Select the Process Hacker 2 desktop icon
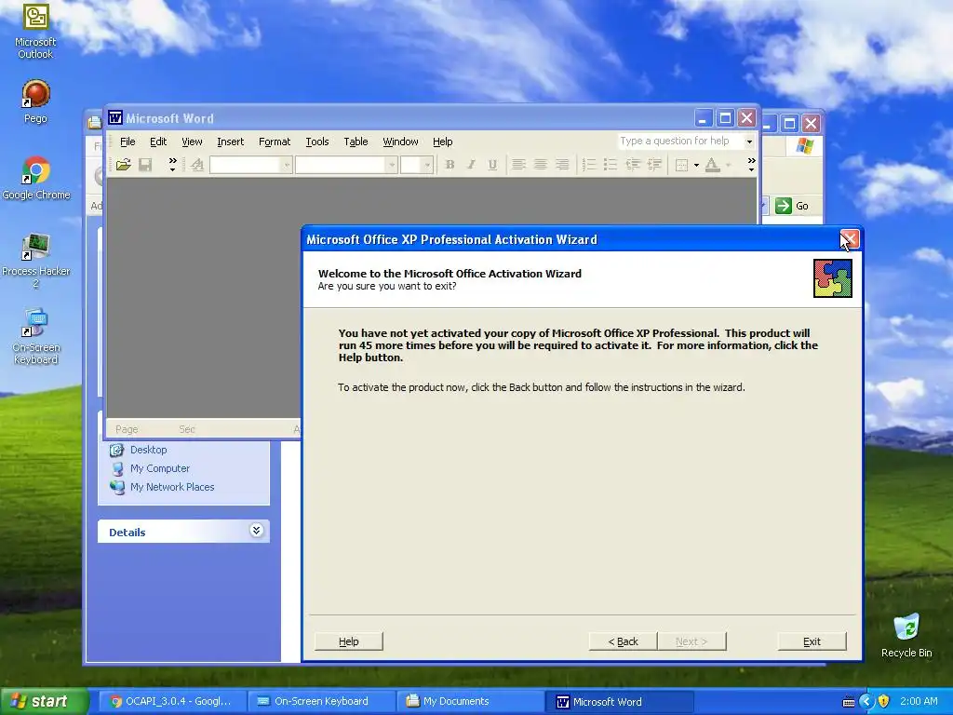953x715 pixels. click(x=36, y=261)
